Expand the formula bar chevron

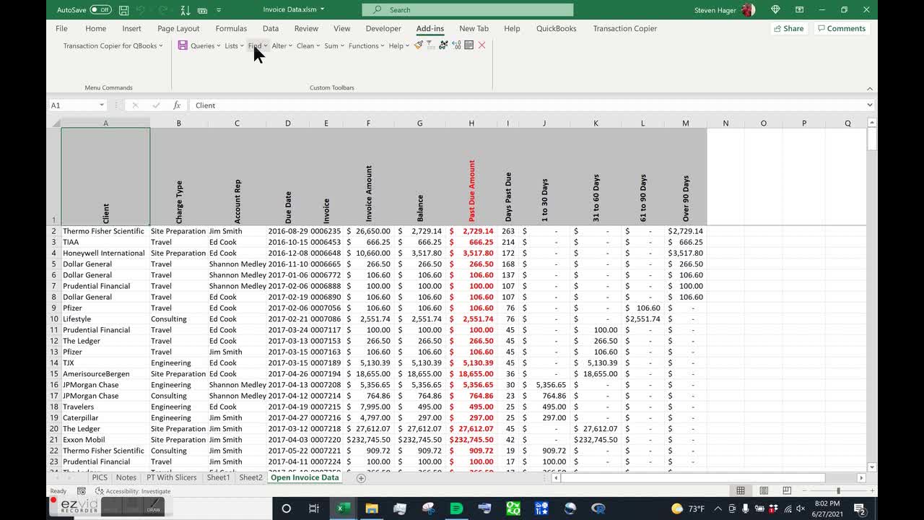point(869,105)
